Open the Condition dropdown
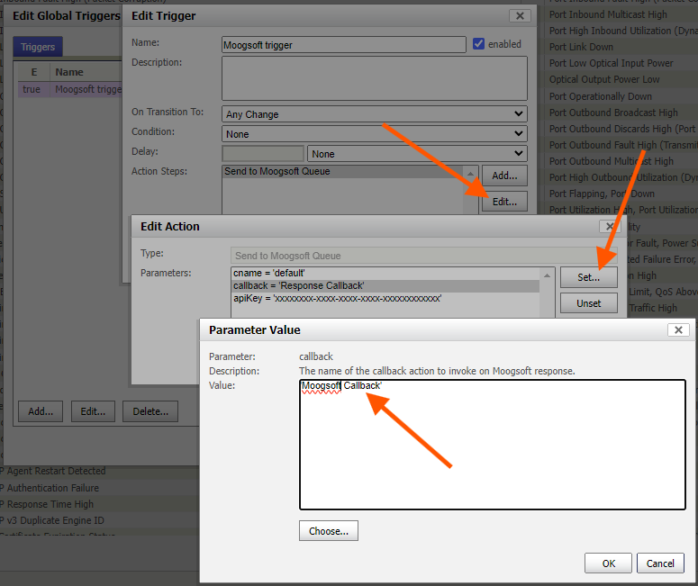The image size is (698, 586). coord(375,134)
